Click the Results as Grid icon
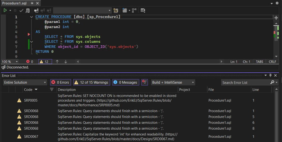The height and width of the screenshot is (142, 282). point(124,11)
